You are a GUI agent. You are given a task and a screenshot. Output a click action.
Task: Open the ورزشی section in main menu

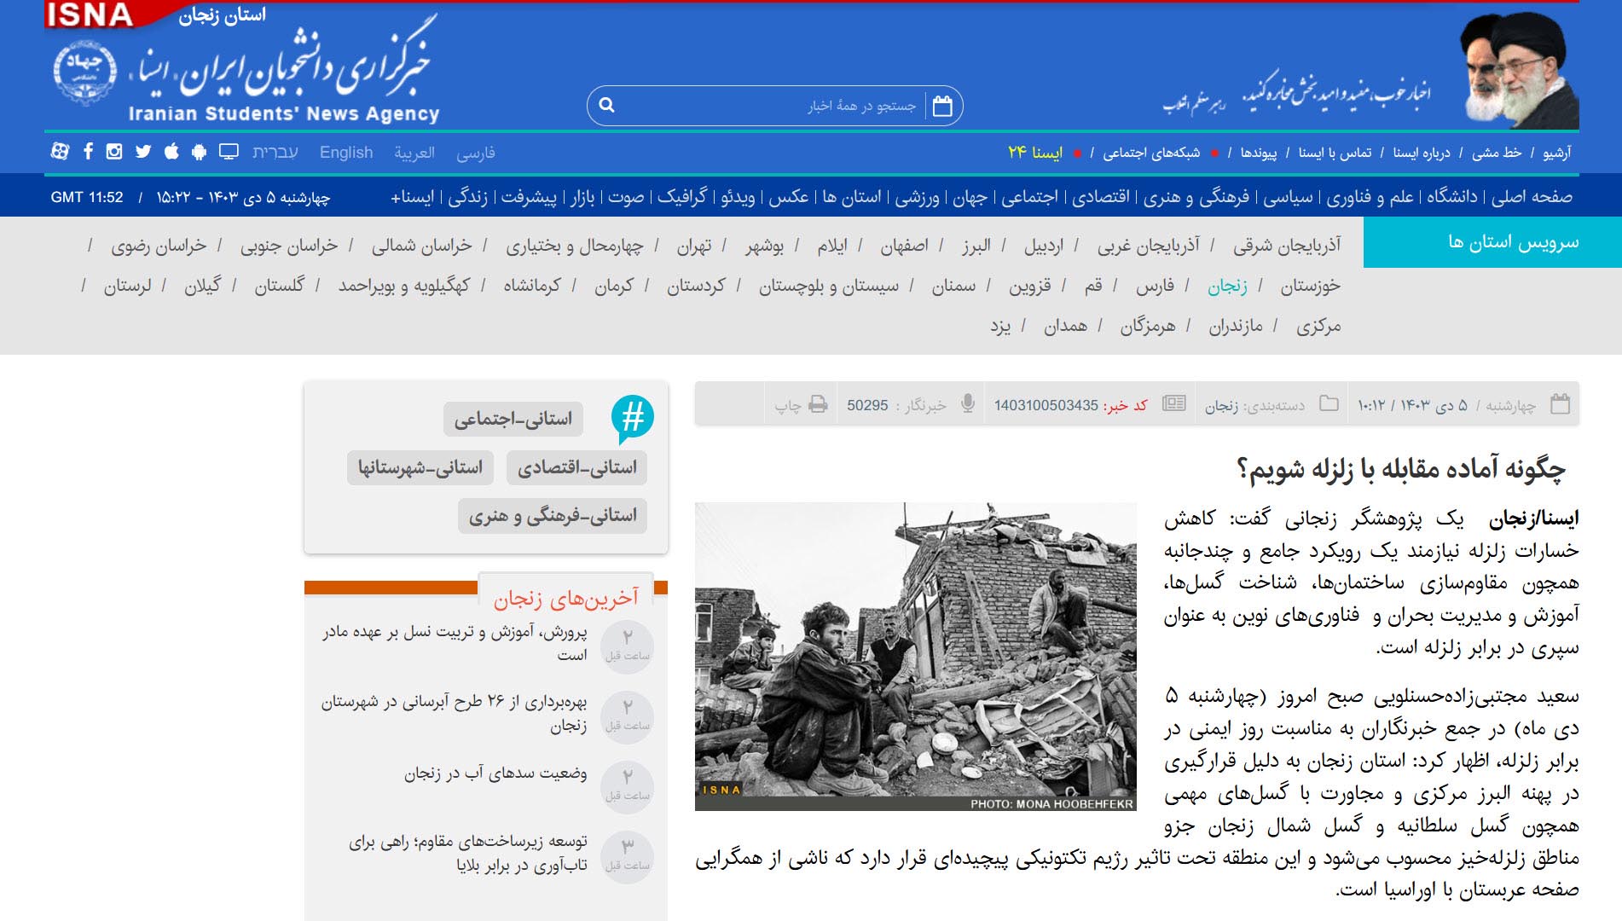(917, 197)
